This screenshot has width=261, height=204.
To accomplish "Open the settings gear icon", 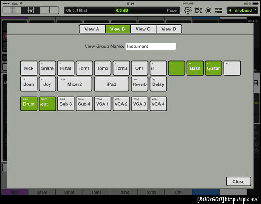I will [x=188, y=10].
